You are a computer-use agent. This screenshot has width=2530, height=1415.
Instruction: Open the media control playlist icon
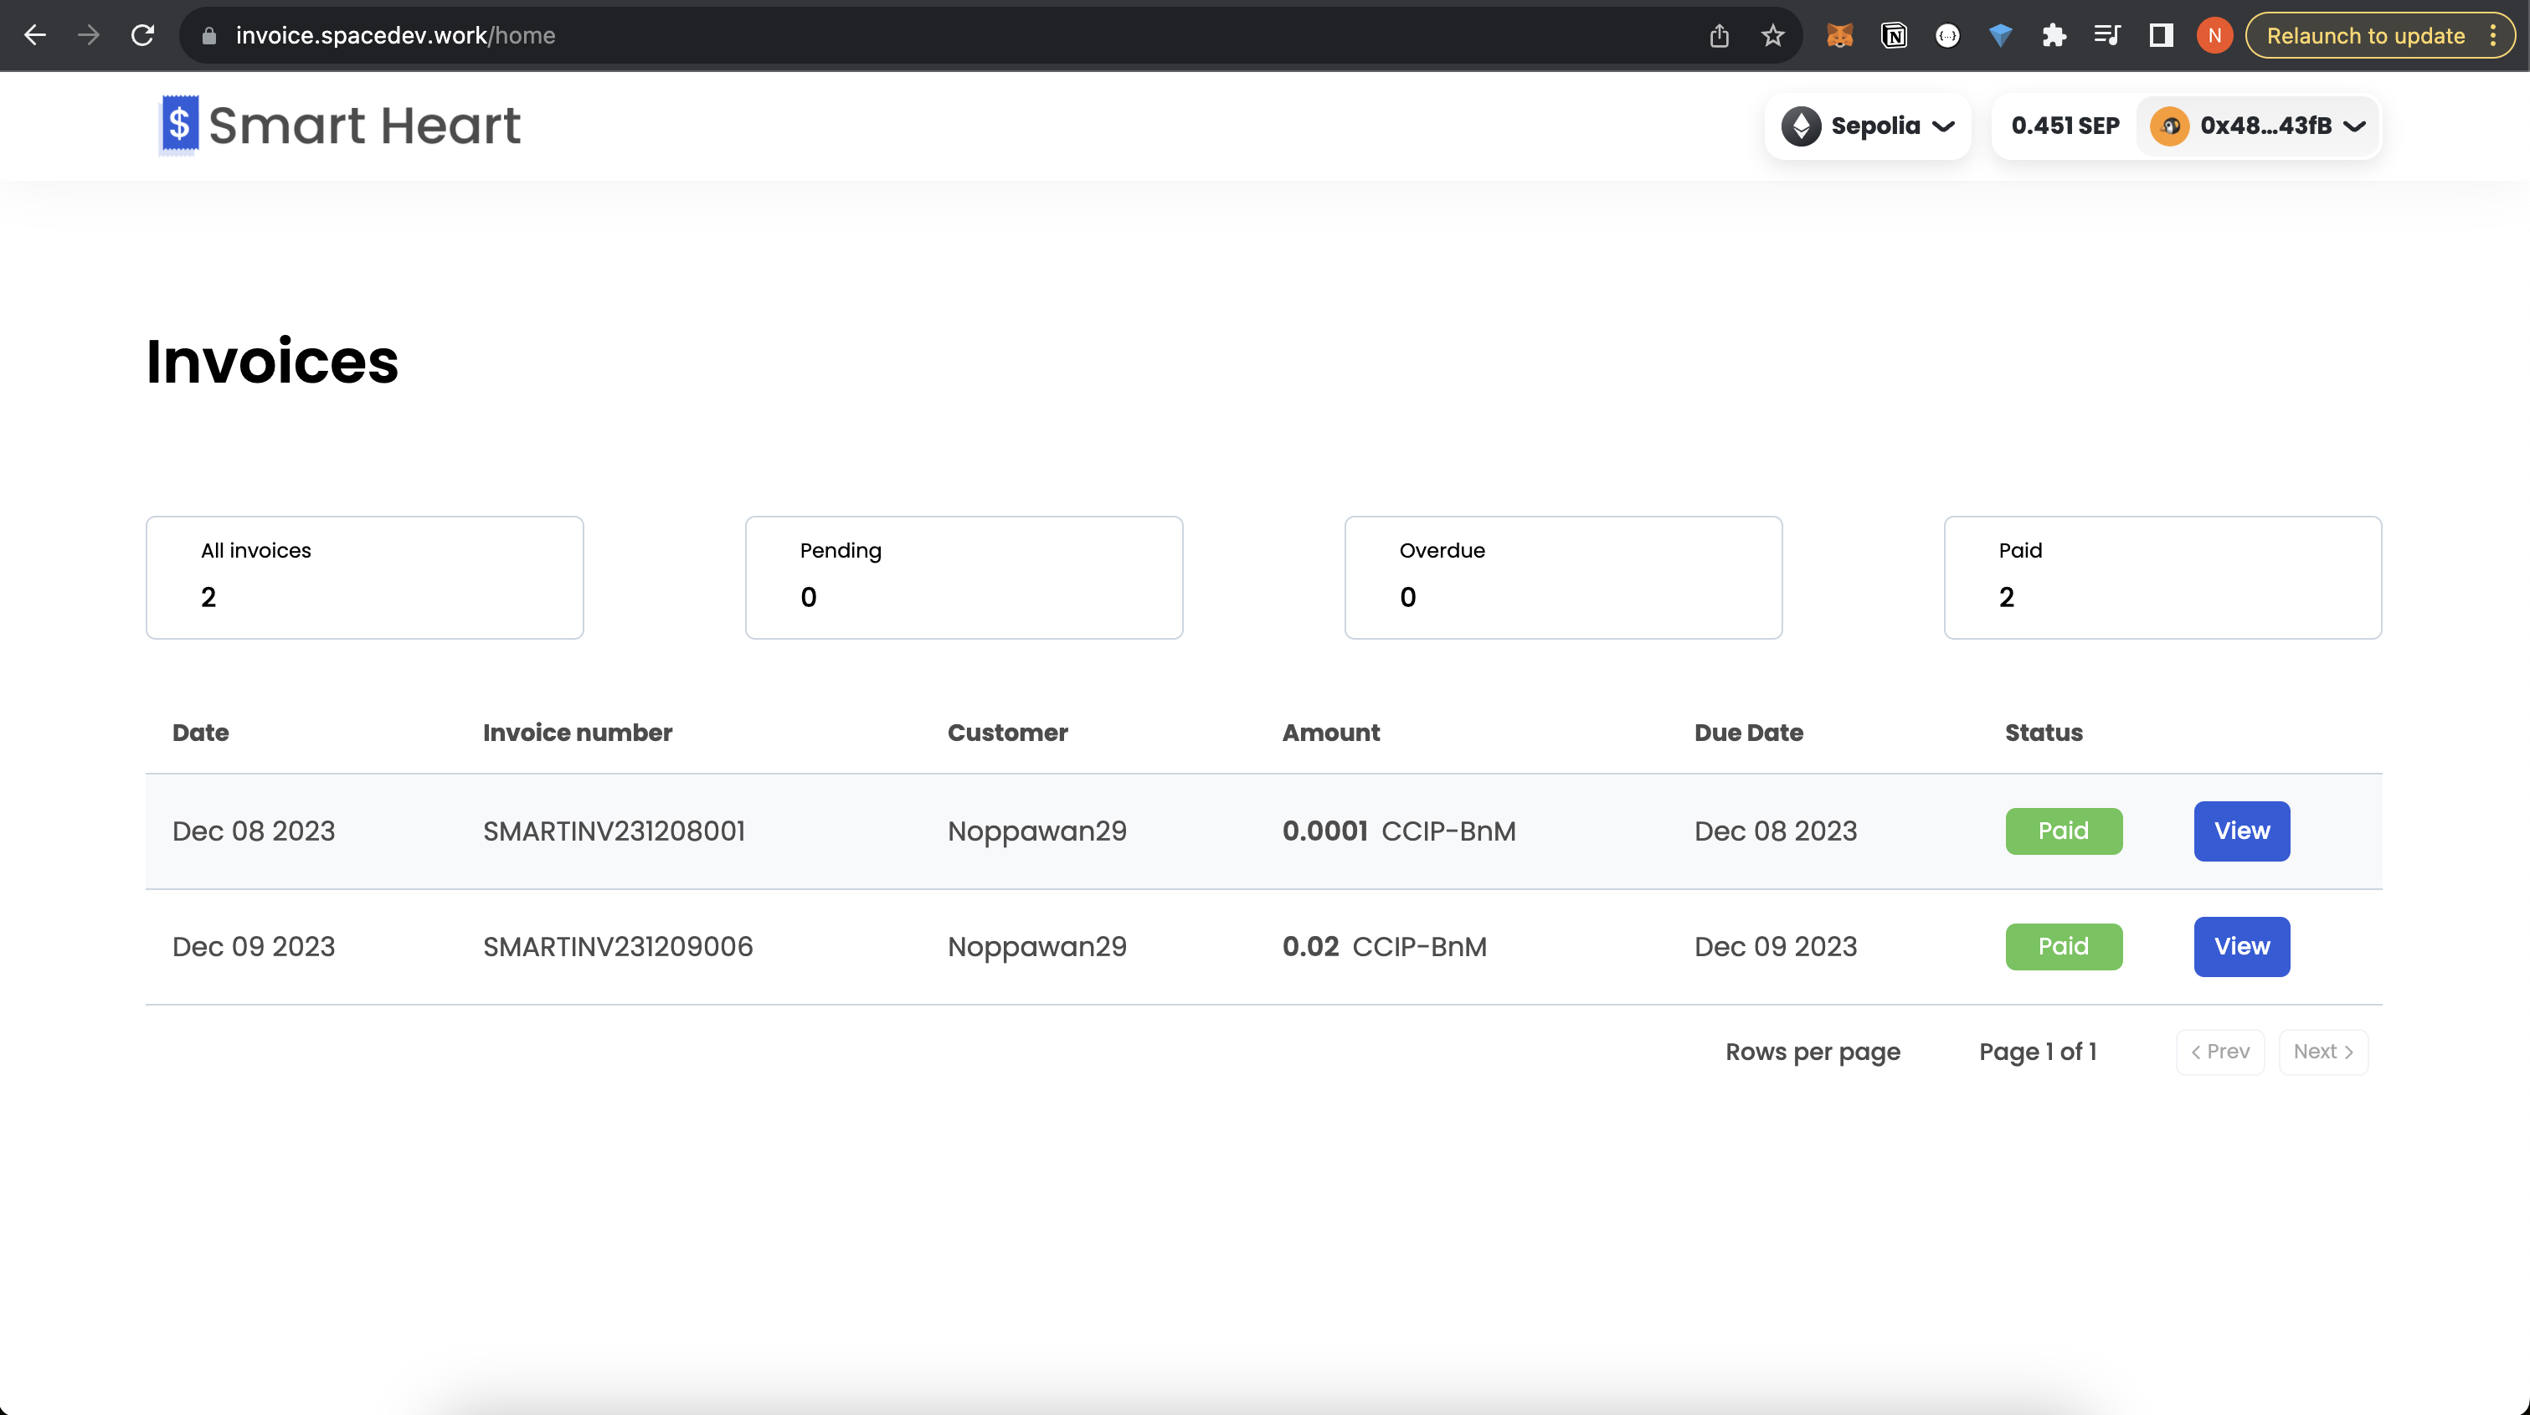pyautogui.click(x=2106, y=36)
